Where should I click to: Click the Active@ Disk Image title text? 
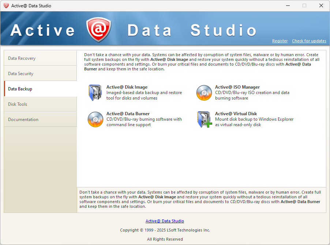point(127,87)
